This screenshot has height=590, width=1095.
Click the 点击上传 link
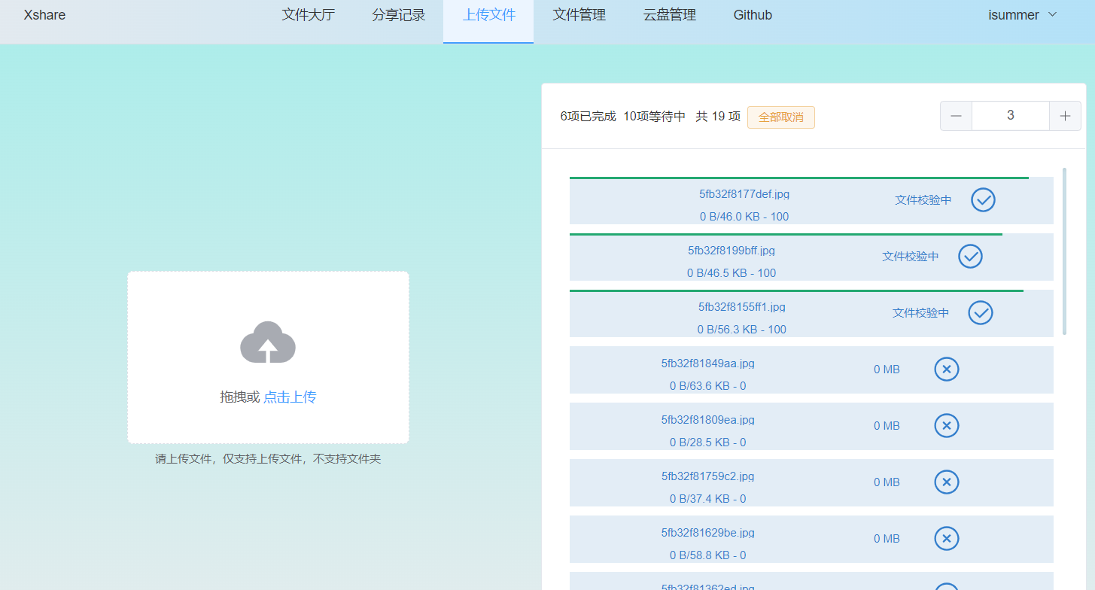pos(290,397)
